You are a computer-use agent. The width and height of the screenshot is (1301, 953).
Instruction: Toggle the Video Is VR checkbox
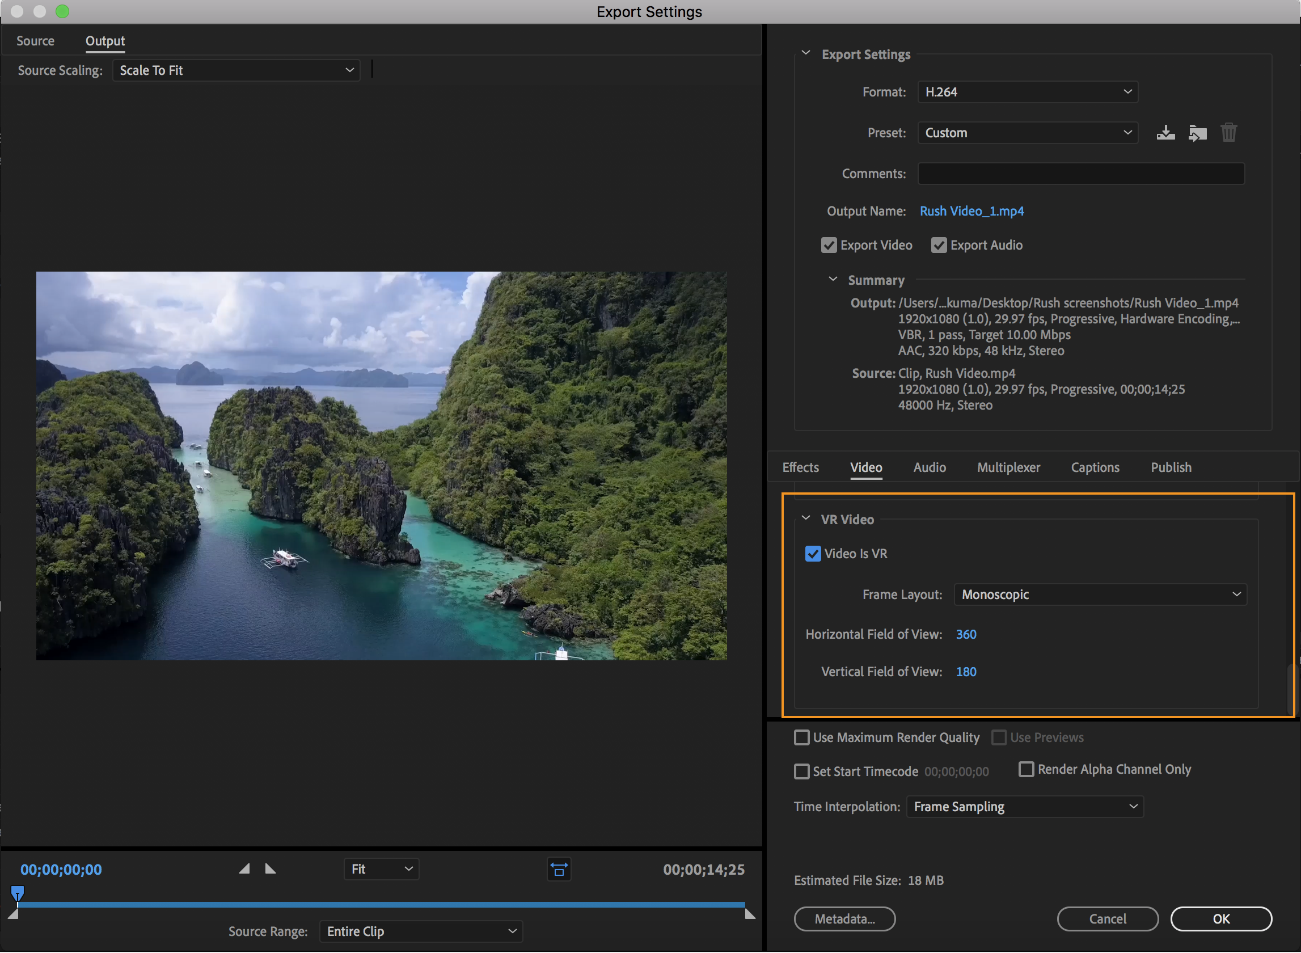[813, 553]
